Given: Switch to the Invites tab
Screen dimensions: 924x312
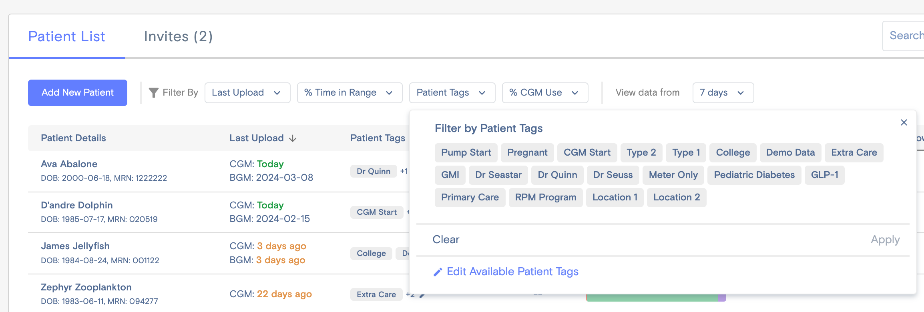Looking at the screenshot, I should pyautogui.click(x=179, y=36).
